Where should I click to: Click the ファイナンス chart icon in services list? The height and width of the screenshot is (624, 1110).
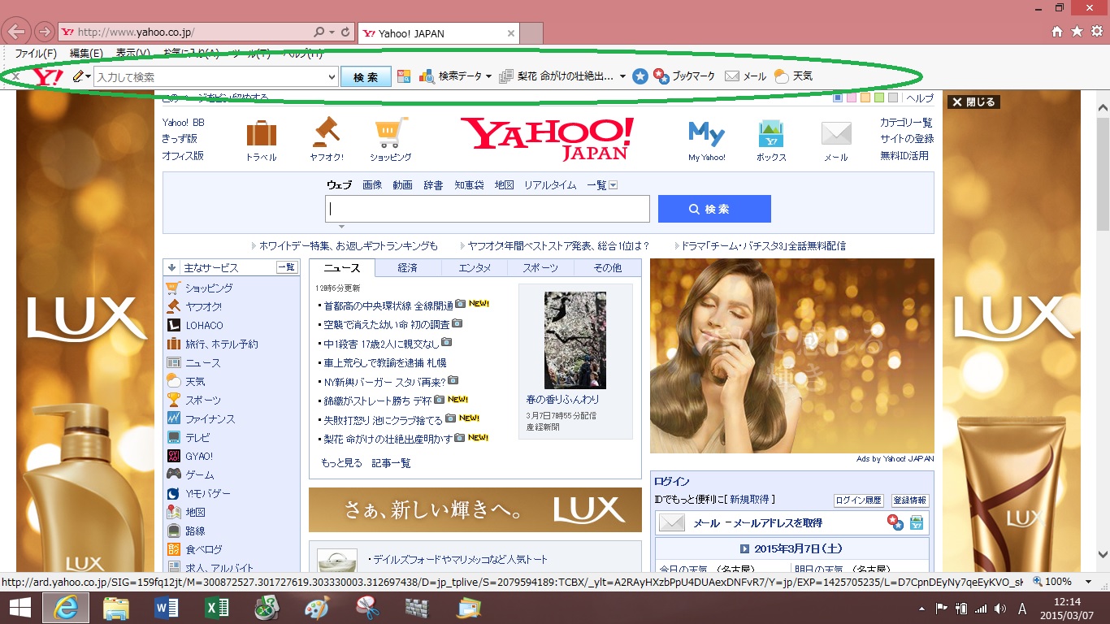tap(173, 418)
